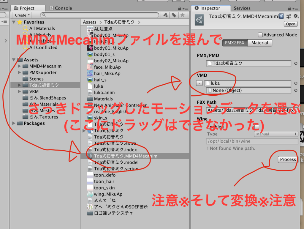Select the hair_s asset icon

pyautogui.click(x=90, y=80)
